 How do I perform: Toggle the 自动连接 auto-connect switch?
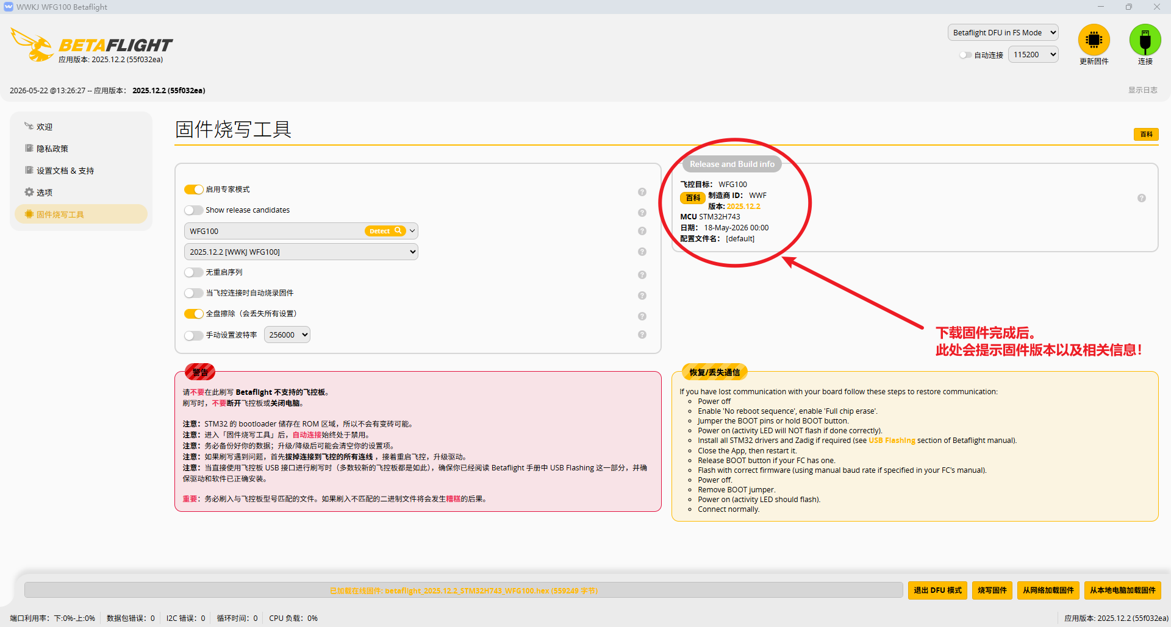pos(965,55)
